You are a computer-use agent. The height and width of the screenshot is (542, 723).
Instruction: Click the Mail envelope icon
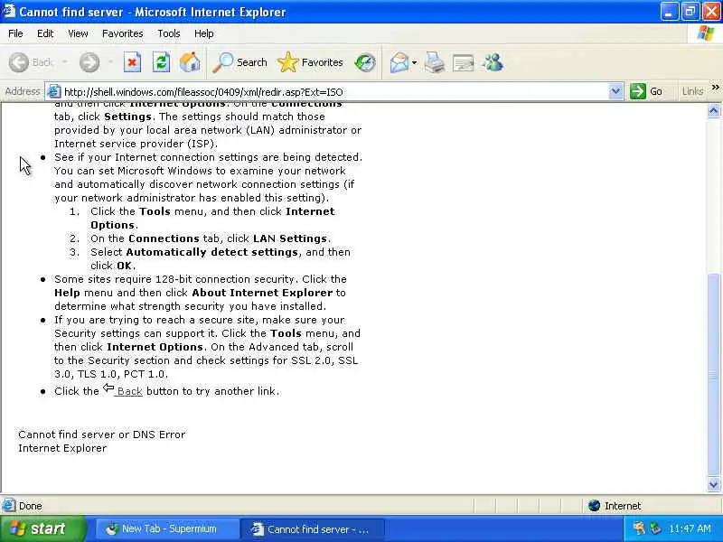click(x=399, y=62)
